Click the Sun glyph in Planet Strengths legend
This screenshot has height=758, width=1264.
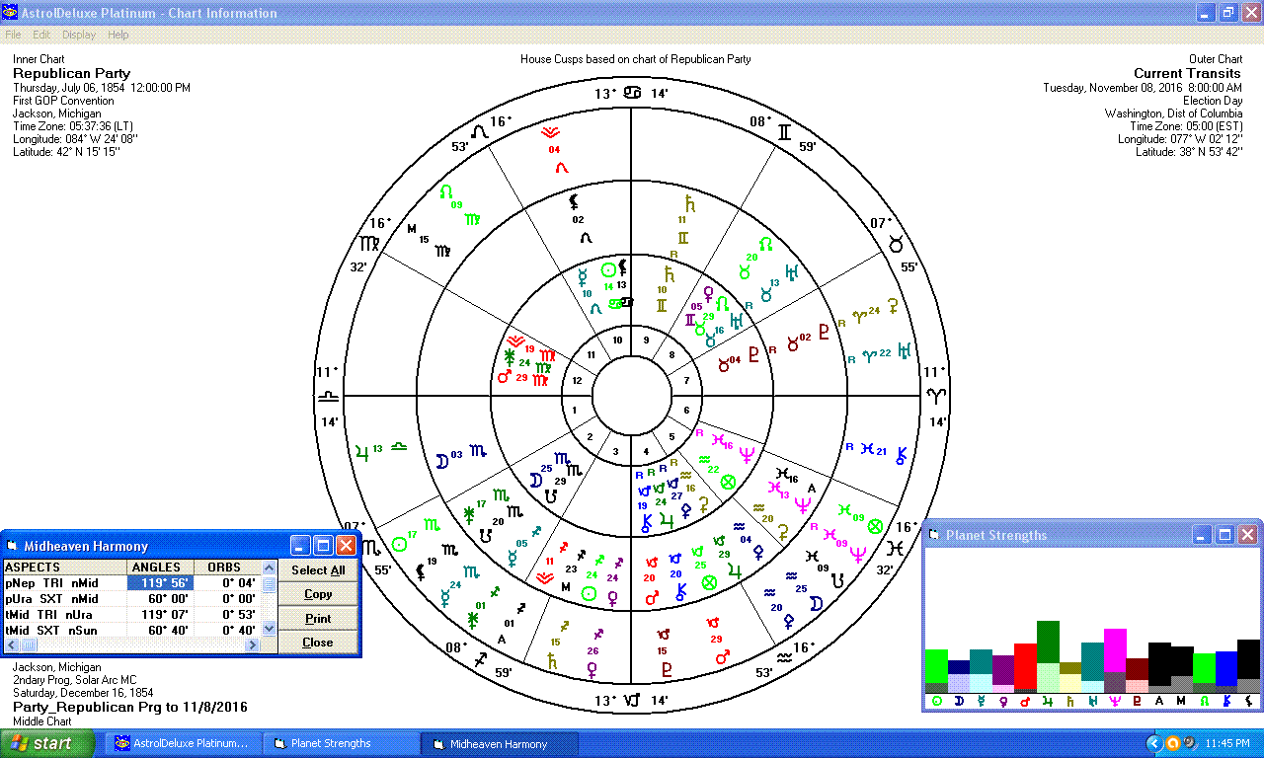[x=936, y=701]
